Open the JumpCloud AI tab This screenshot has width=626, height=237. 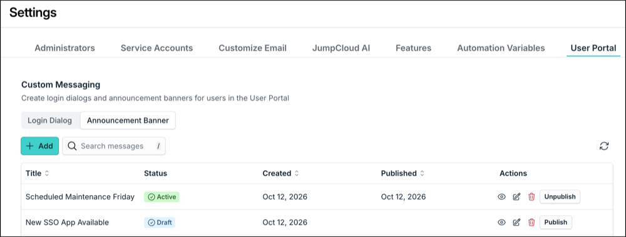coord(341,48)
